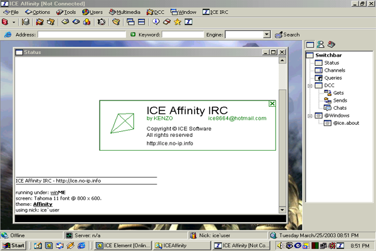
Task: Click the eraser icon next to info bubble
Action: coord(167,22)
